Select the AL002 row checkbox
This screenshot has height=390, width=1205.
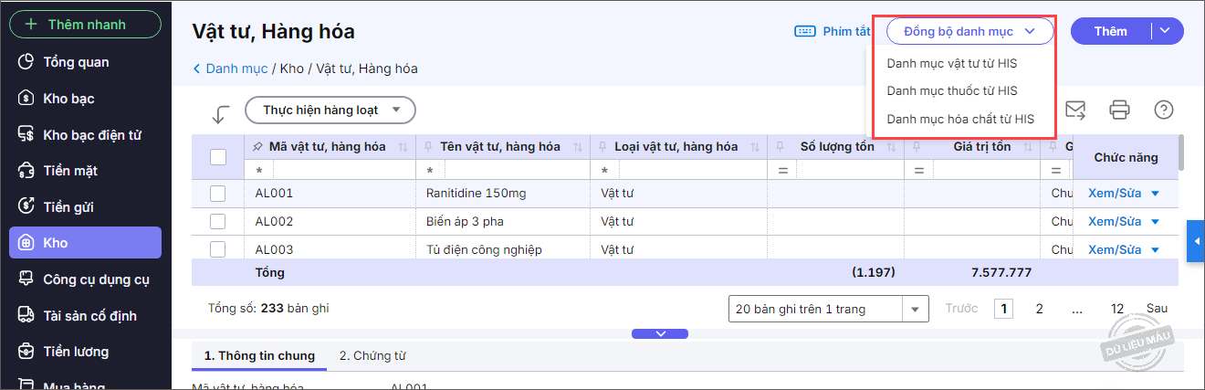click(218, 221)
